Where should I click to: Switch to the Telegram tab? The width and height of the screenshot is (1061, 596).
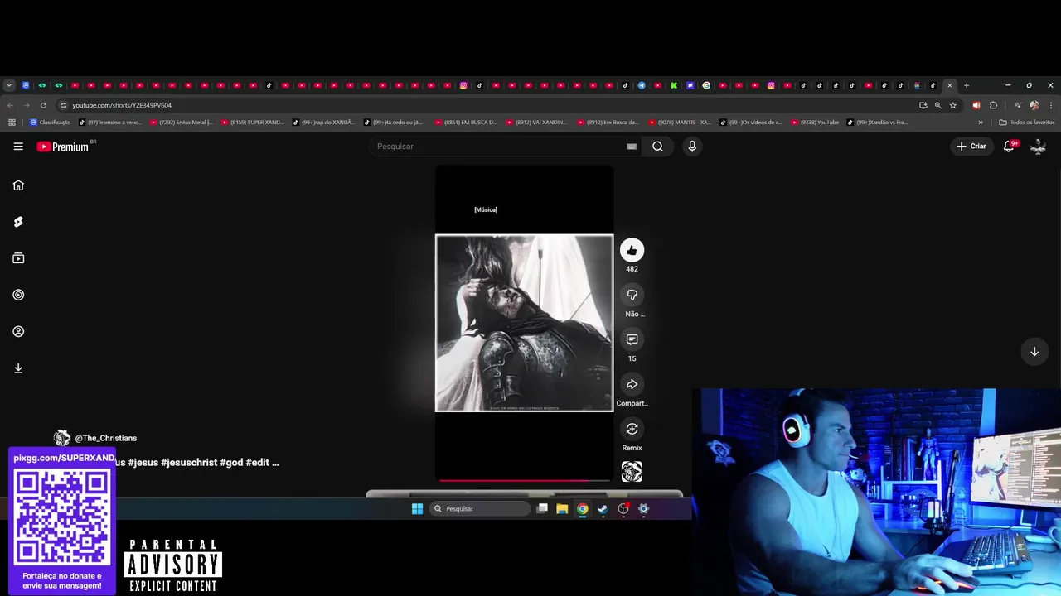click(x=642, y=85)
